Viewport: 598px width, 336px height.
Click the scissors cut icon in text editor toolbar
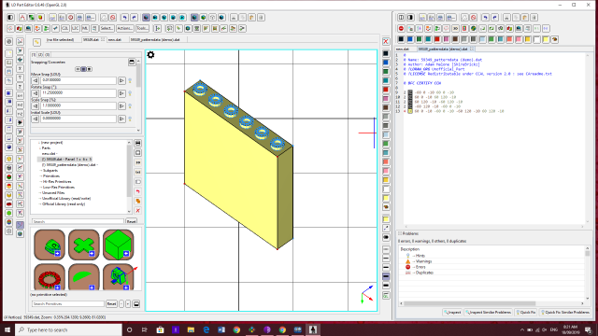click(x=506, y=18)
